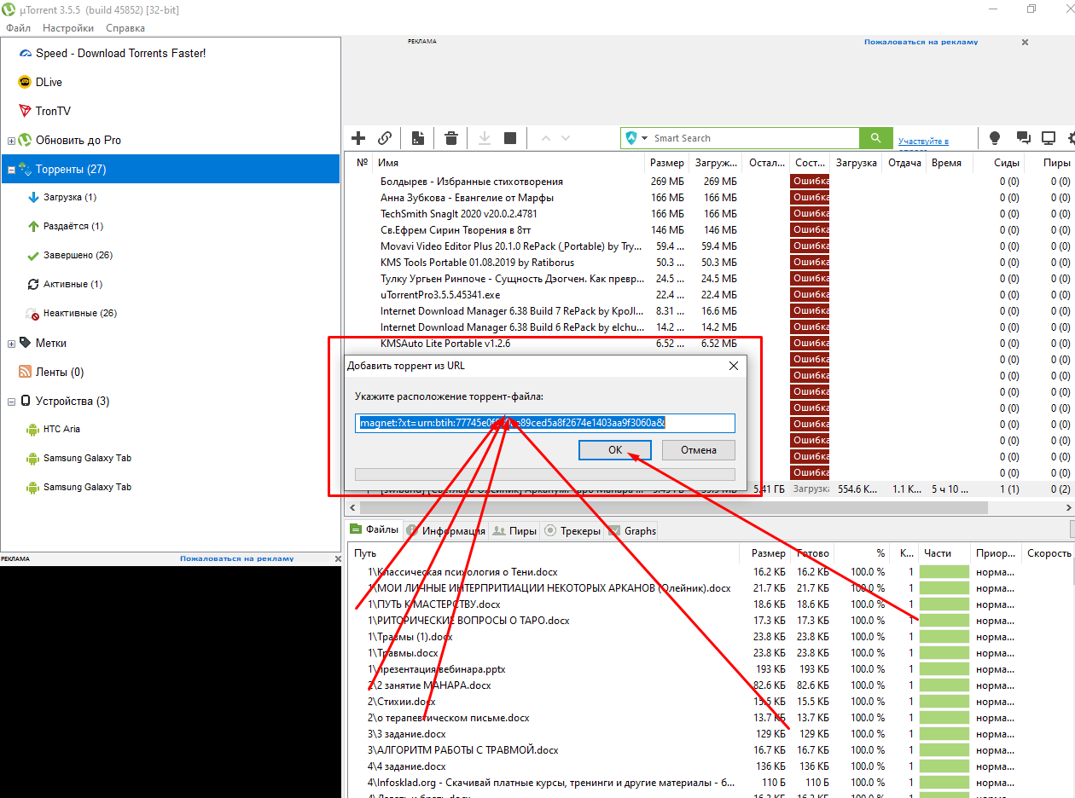Sort torrents by the Сиды column header
The image size is (1075, 798).
click(997, 163)
